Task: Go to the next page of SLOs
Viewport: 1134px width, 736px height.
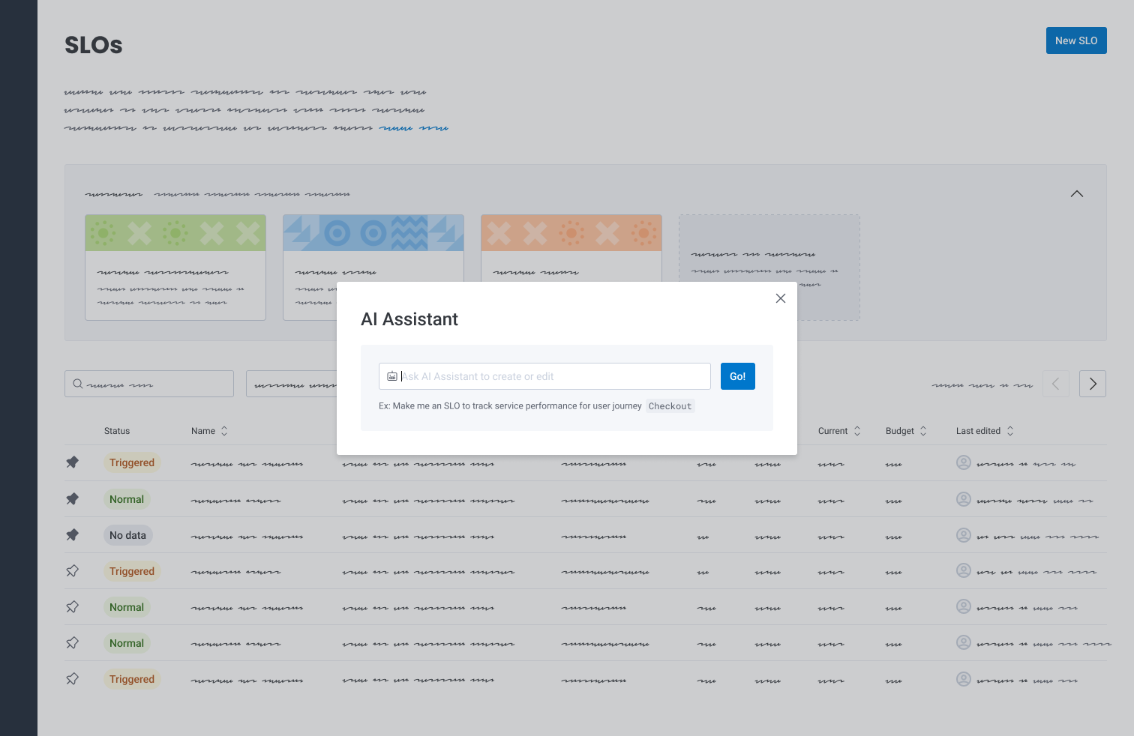Action: point(1092,384)
